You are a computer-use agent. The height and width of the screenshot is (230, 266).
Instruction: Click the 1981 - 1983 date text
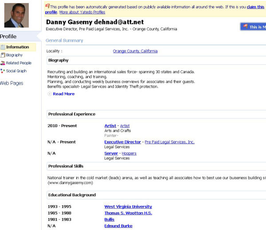59,219
